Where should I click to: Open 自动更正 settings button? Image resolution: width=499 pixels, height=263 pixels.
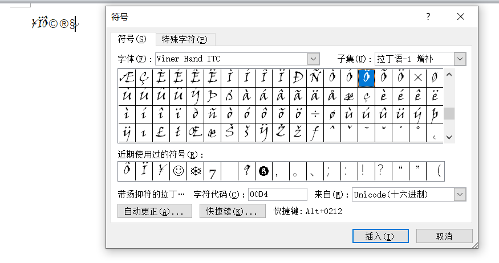154,211
